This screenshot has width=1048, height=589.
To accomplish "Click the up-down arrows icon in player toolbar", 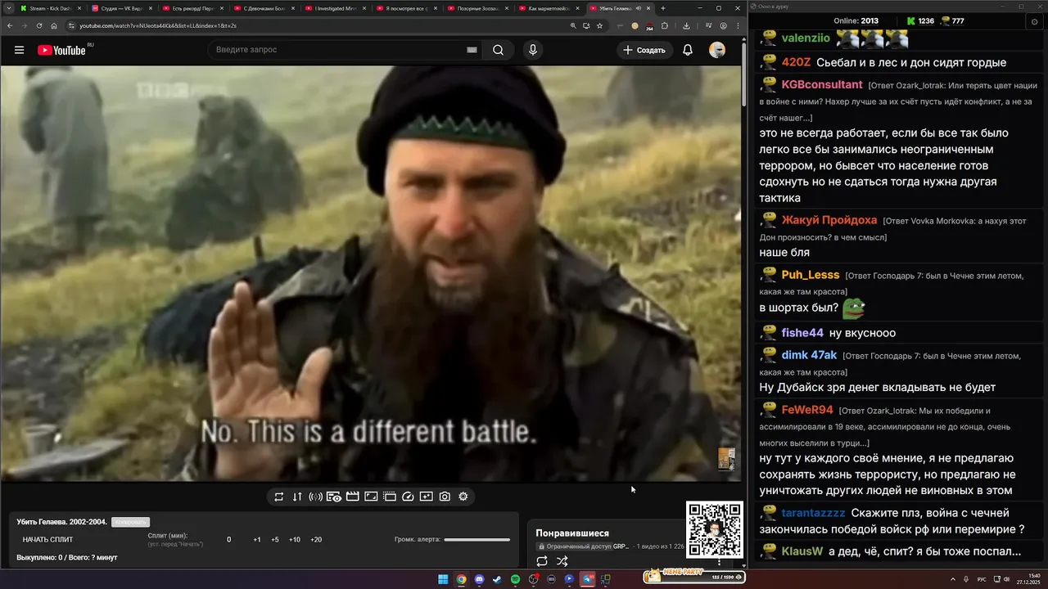I will click(297, 497).
